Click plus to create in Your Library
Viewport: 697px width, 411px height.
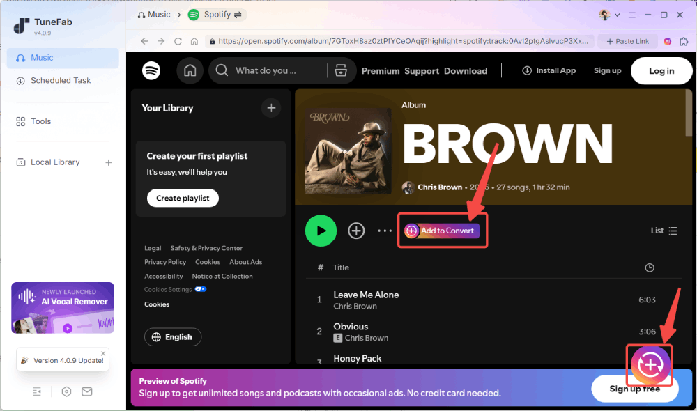point(271,108)
